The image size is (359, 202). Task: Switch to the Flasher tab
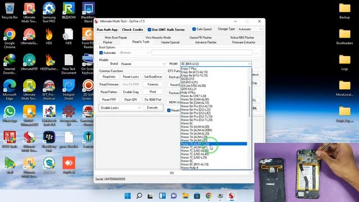point(108,43)
